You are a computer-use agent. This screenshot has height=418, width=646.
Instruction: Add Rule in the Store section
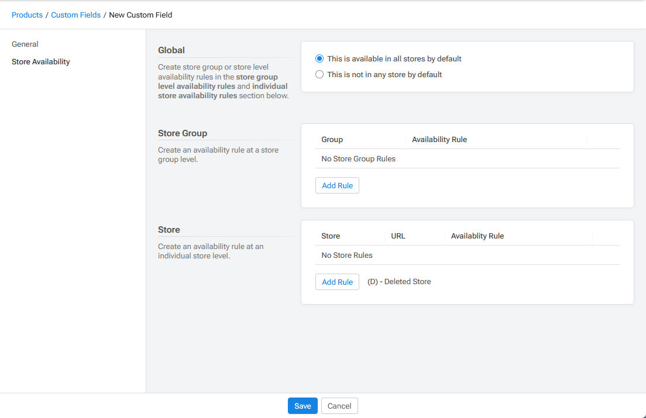pos(337,282)
